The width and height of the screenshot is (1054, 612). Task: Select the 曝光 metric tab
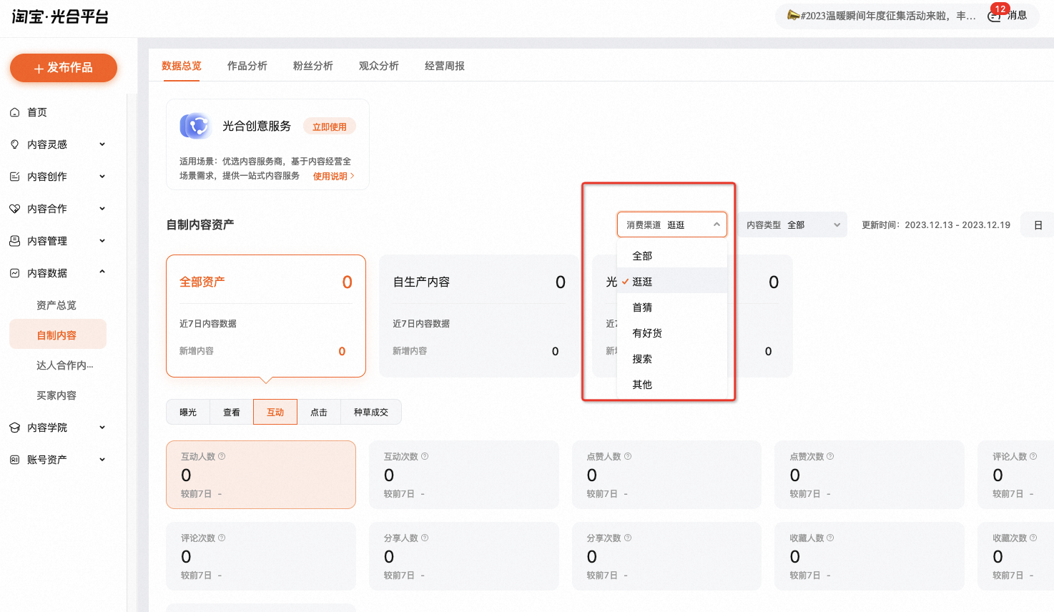188,412
